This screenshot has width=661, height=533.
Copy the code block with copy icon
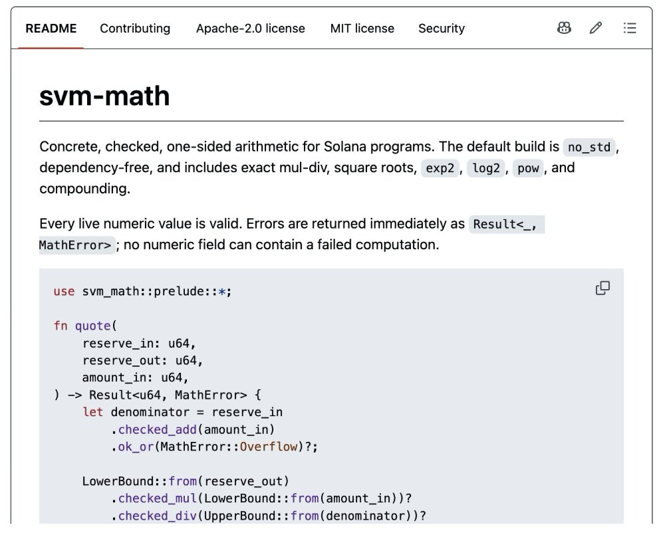point(602,288)
